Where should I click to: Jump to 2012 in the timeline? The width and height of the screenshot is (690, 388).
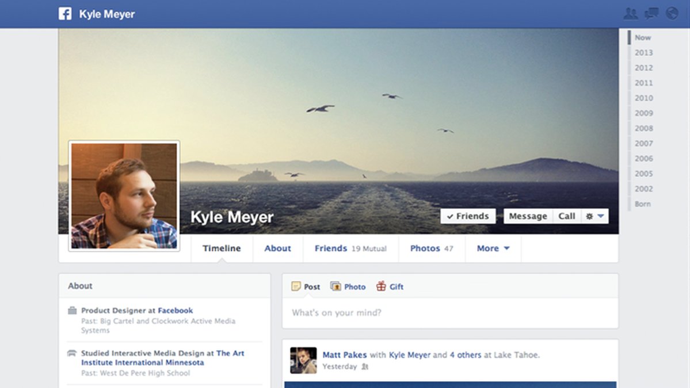point(644,68)
